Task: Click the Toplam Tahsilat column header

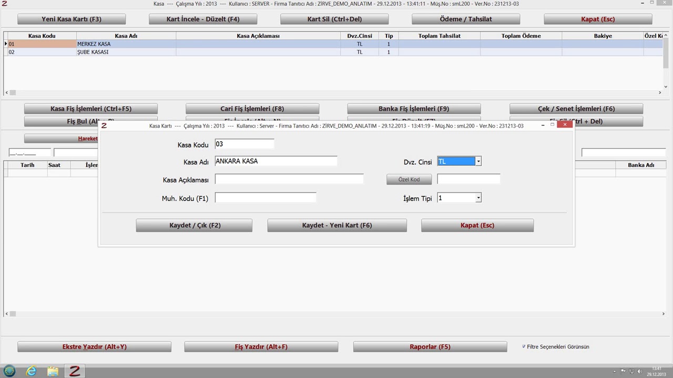Action: click(x=440, y=36)
